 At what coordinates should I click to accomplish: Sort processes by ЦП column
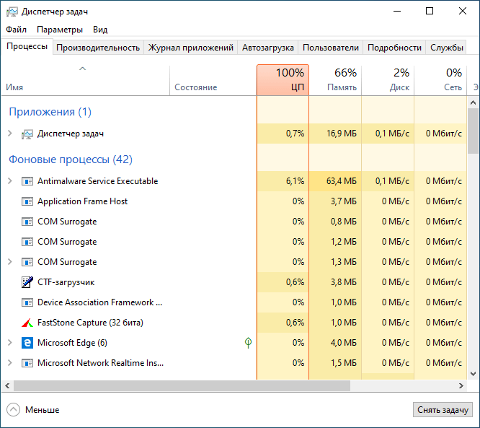click(x=283, y=79)
